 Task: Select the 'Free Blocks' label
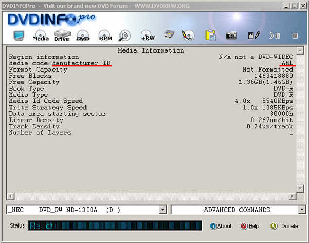(x=30, y=76)
